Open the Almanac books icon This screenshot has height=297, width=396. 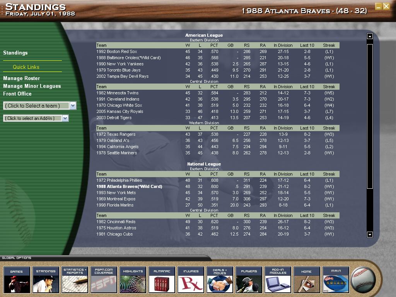162,280
